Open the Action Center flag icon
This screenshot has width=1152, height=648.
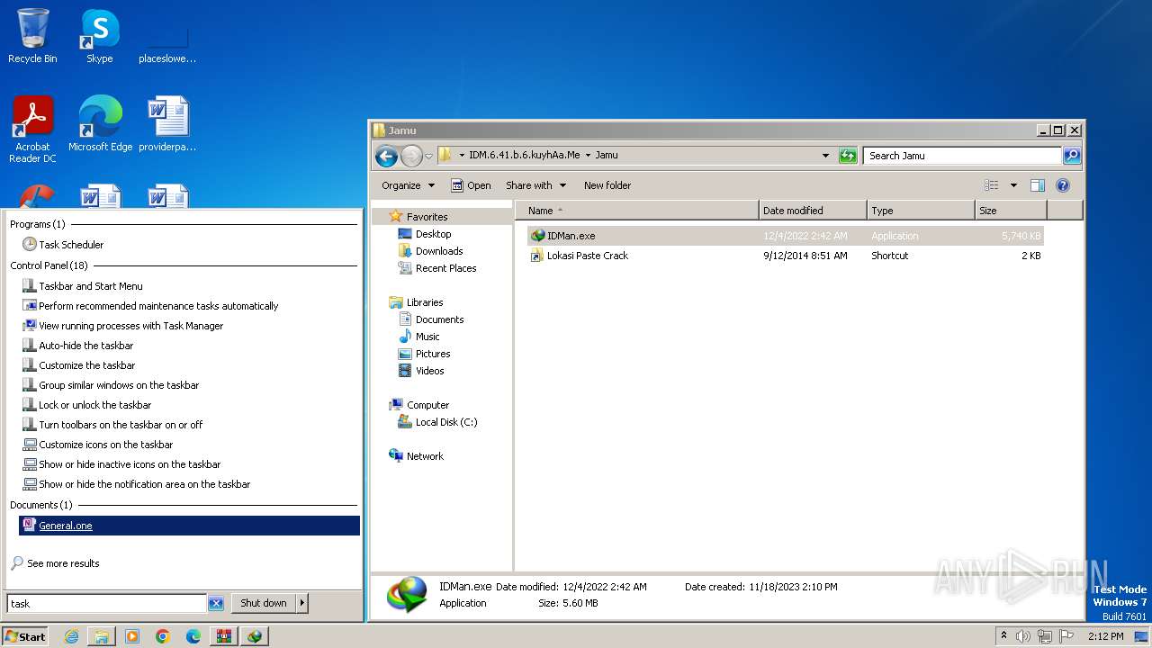tap(1066, 636)
